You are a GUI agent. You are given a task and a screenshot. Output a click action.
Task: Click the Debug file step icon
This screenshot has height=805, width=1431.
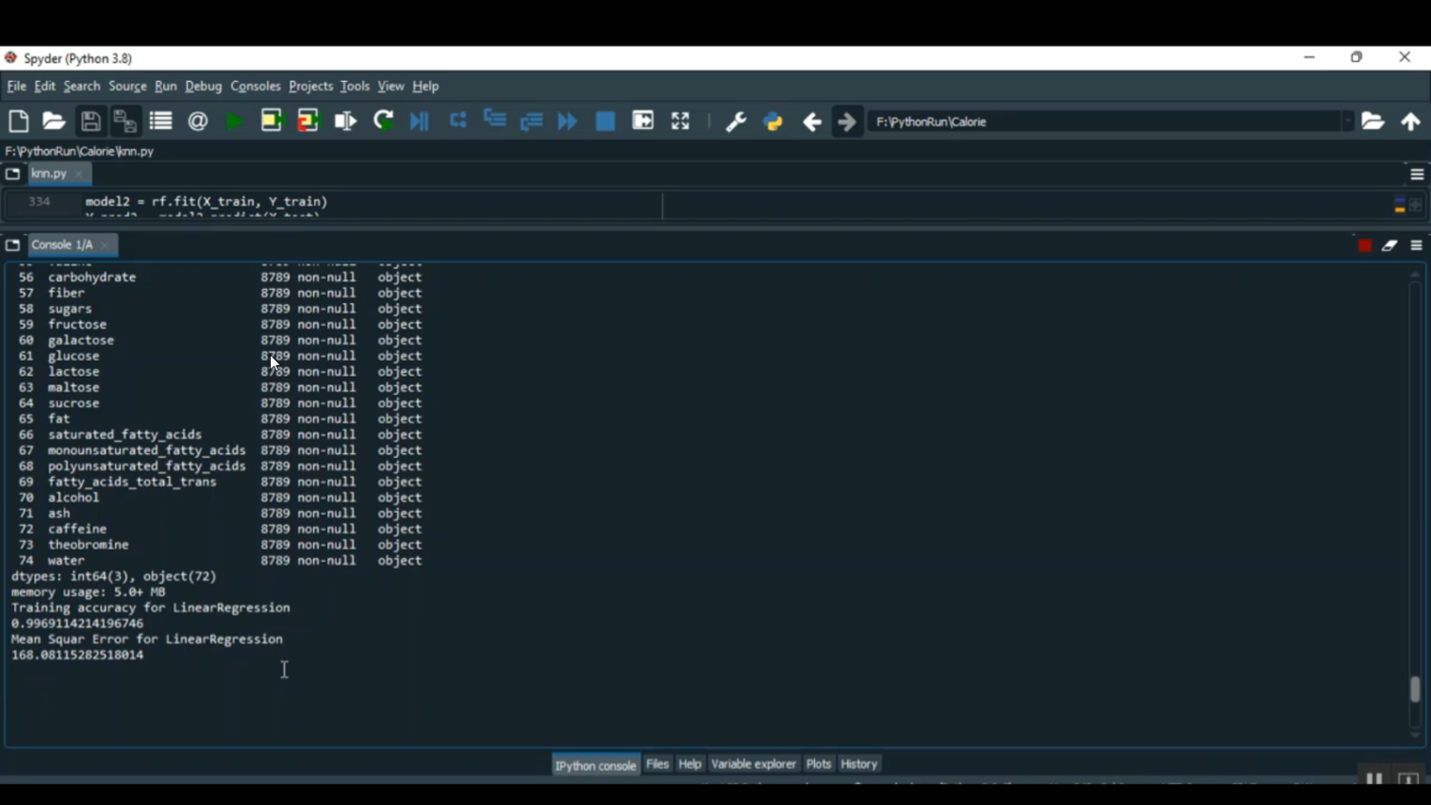[420, 121]
